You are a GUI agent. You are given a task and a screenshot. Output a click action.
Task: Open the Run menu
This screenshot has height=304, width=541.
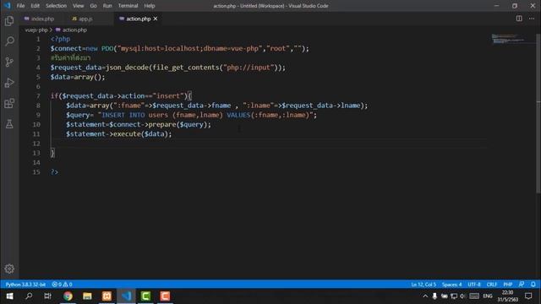pos(107,6)
